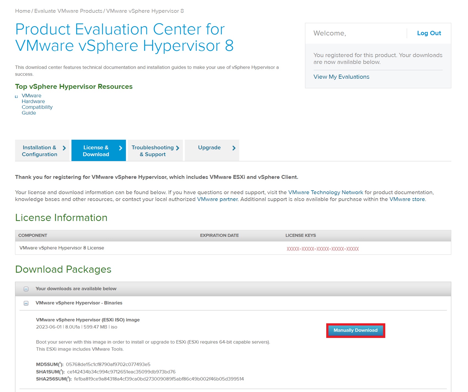Click chevron on Troubleshooting & Support tab
468x392 pixels.
click(x=178, y=148)
